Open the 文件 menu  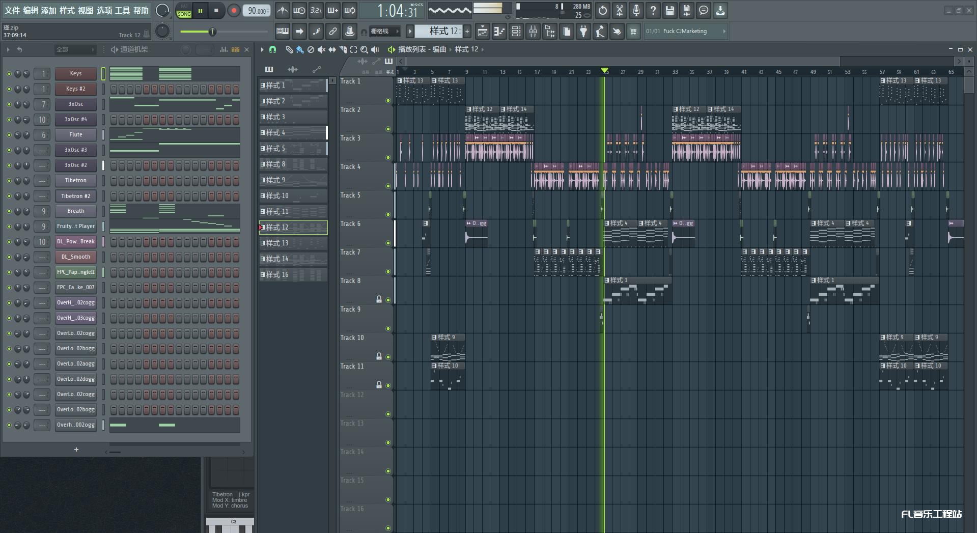pyautogui.click(x=12, y=10)
